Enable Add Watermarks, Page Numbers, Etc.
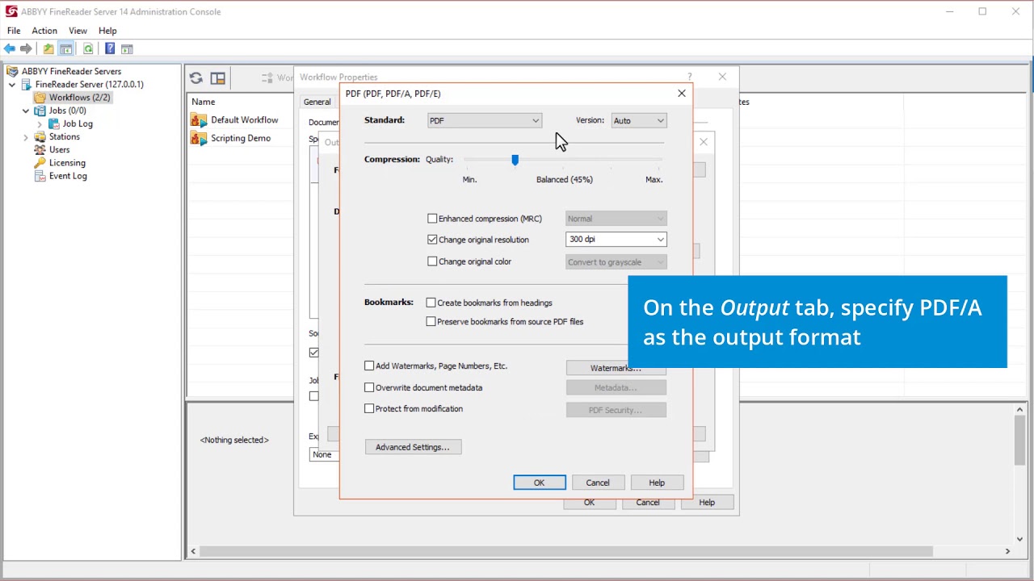This screenshot has width=1034, height=581. [369, 366]
